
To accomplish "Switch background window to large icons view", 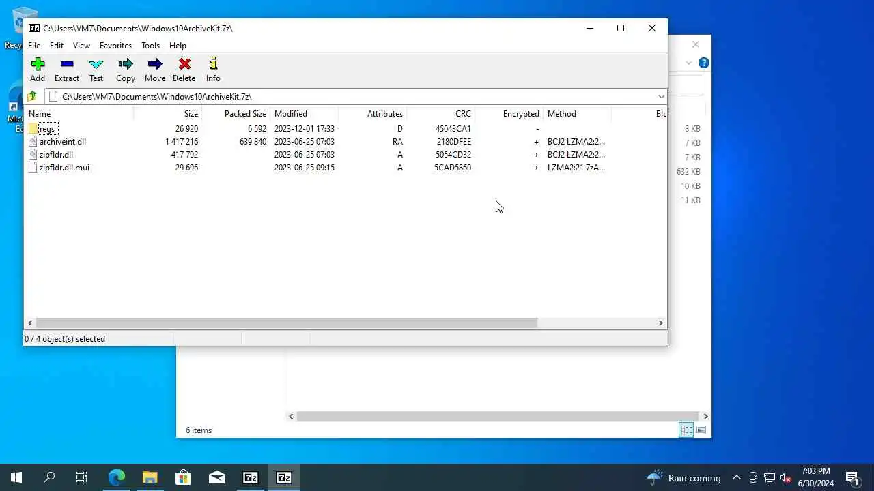I will [x=701, y=430].
